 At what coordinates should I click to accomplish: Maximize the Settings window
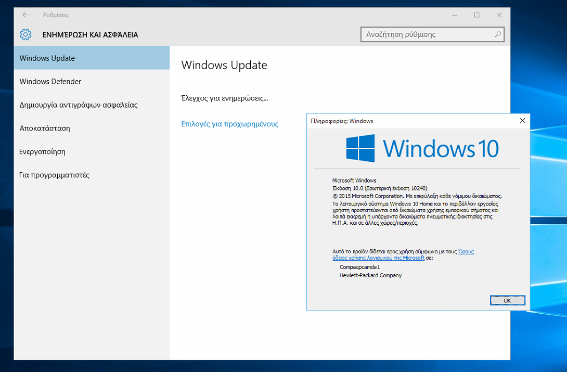pyautogui.click(x=476, y=15)
